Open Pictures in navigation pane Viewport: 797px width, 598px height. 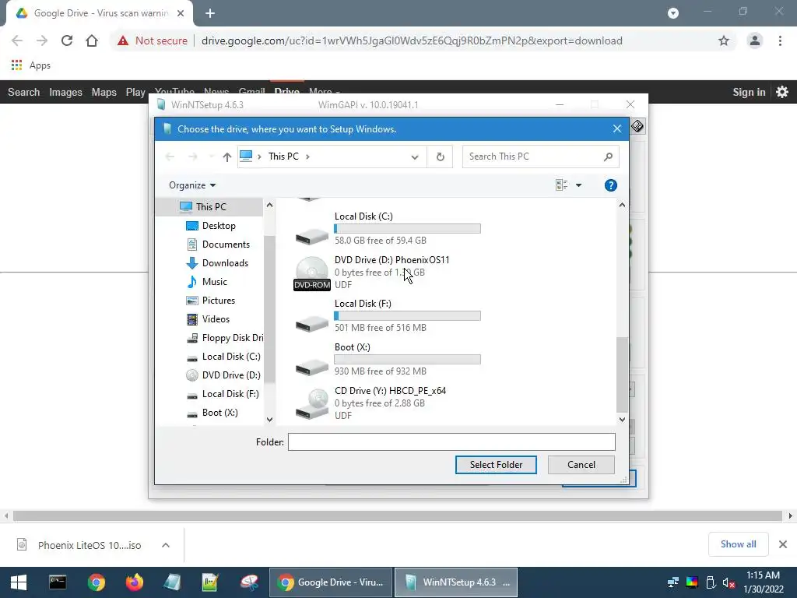pyautogui.click(x=218, y=301)
